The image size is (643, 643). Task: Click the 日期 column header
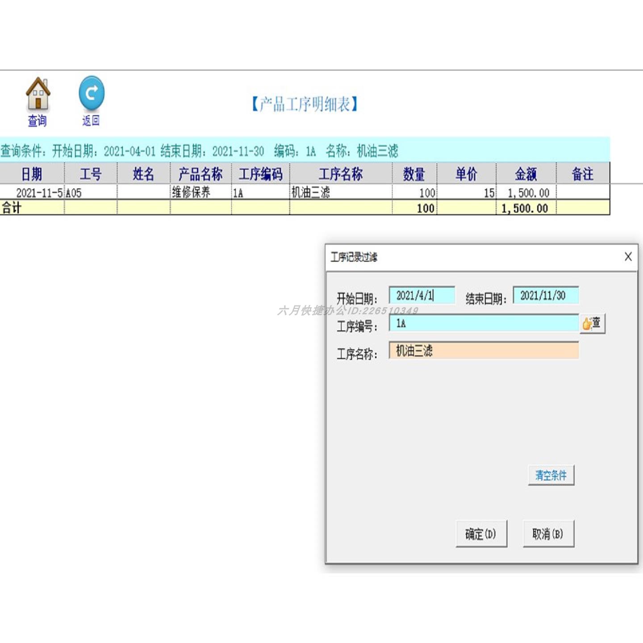32,173
